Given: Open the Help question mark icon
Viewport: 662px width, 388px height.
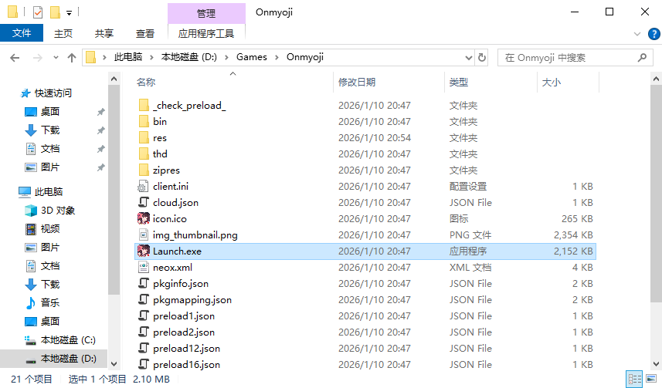Looking at the screenshot, I should [x=654, y=34].
